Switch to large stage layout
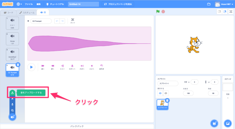The width and height of the screenshot is (235, 129). click(x=225, y=12)
